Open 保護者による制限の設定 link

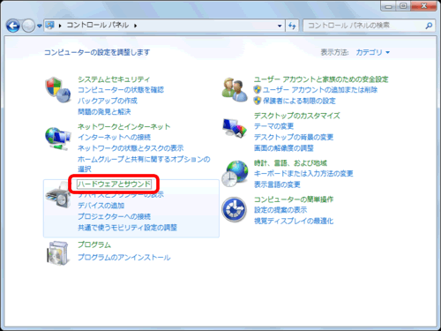pos(299,101)
